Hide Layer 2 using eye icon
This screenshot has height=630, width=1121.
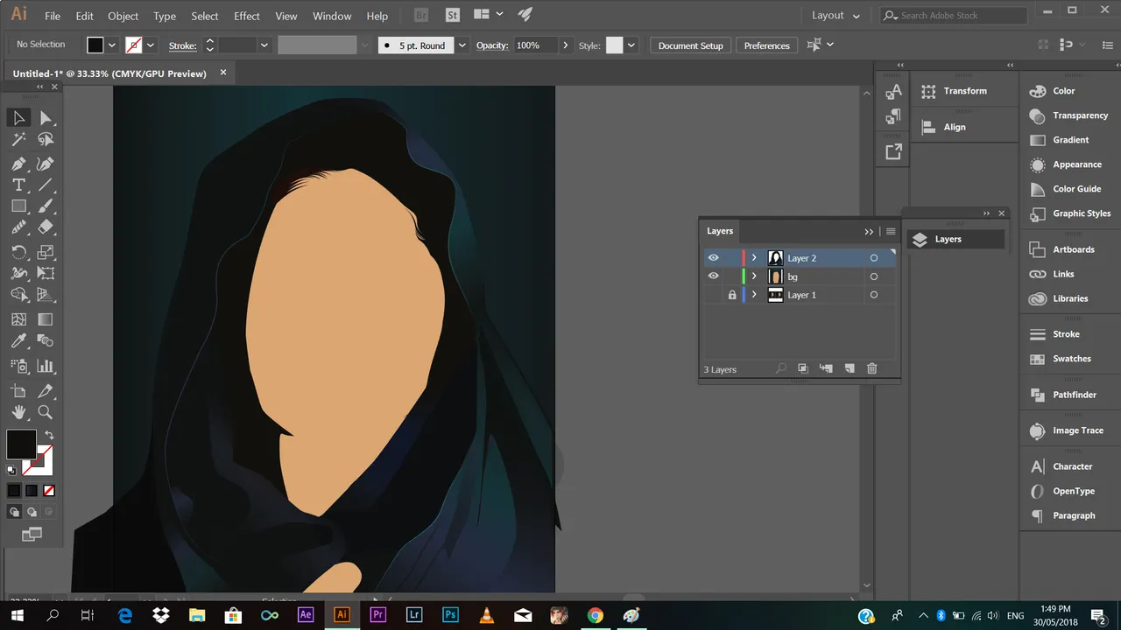(713, 258)
